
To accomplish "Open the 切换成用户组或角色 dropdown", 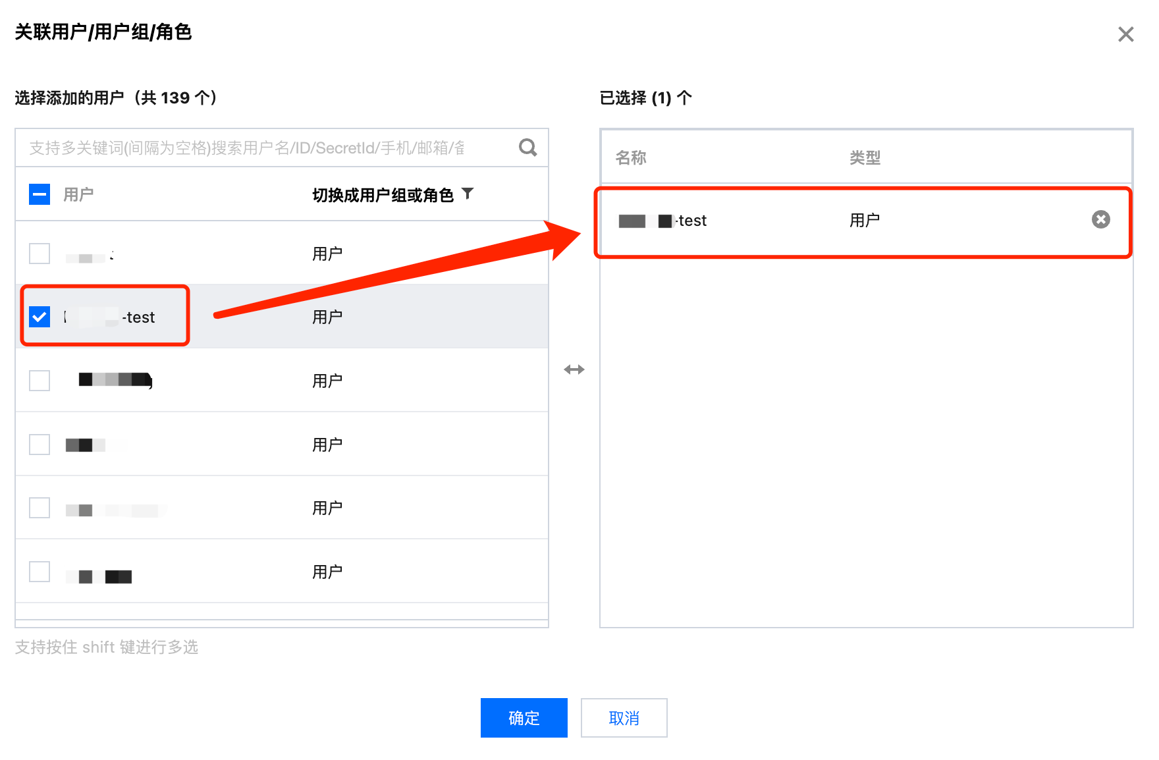I will pos(383,195).
